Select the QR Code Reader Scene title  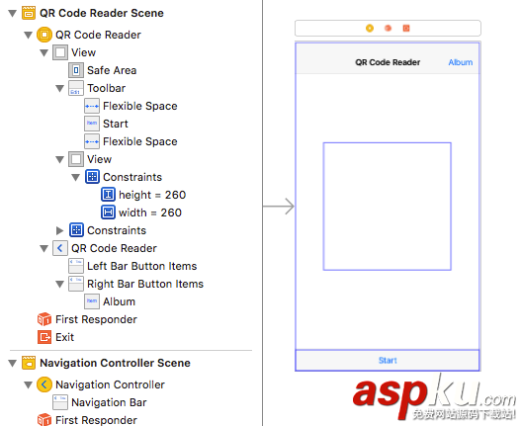(x=102, y=13)
